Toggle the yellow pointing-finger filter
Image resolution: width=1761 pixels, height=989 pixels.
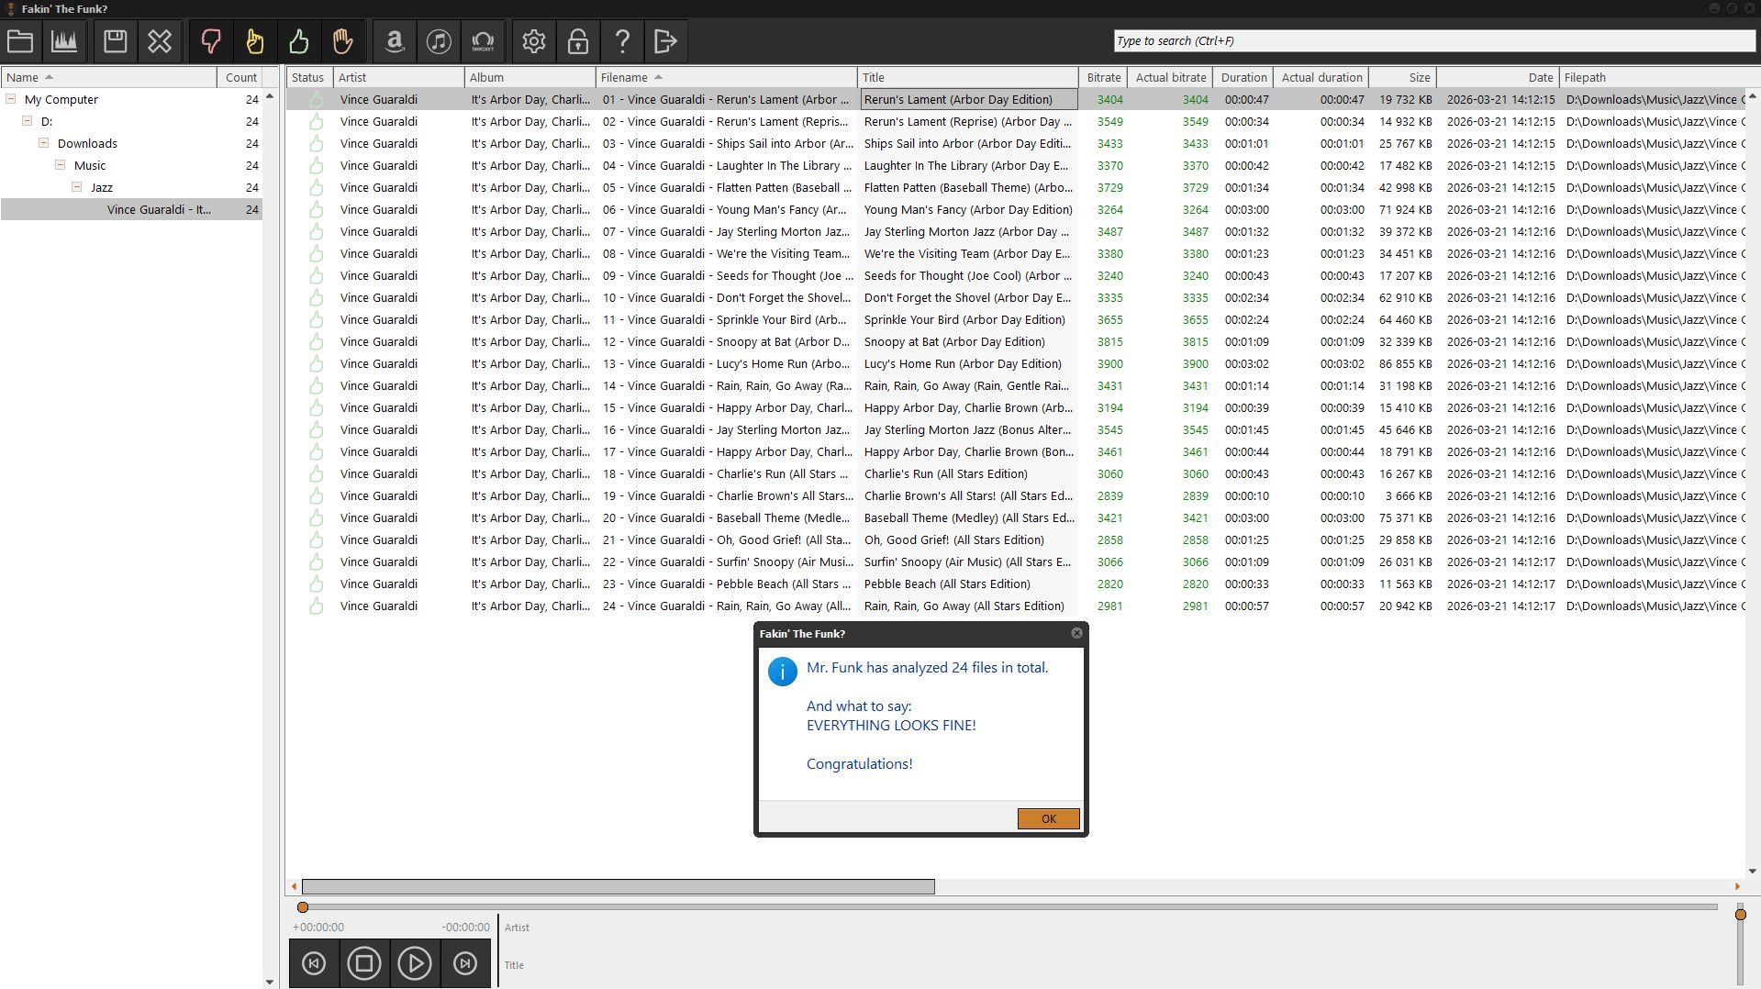pyautogui.click(x=255, y=41)
